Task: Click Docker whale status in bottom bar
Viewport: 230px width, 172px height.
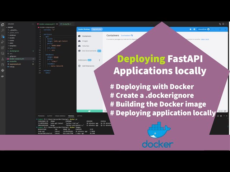Action: pyautogui.click(x=89, y=111)
